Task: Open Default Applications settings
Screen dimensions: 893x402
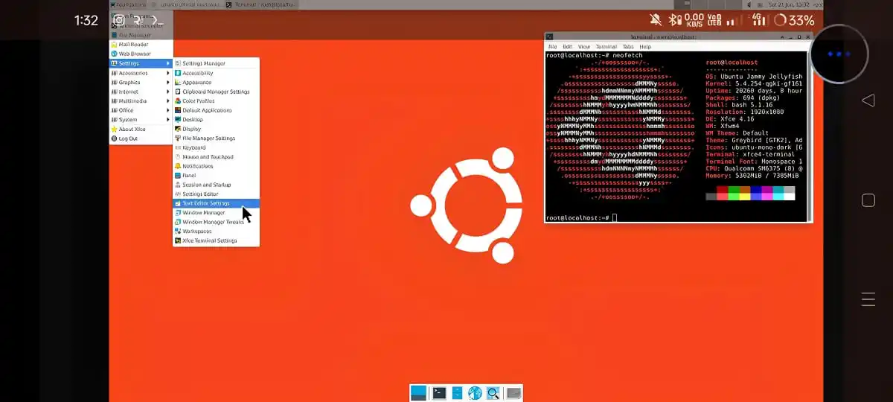Action: [x=216, y=110]
